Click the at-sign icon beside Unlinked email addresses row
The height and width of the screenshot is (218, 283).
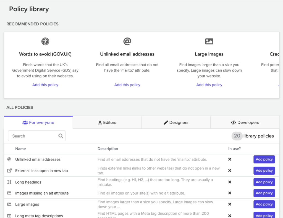tap(9, 159)
